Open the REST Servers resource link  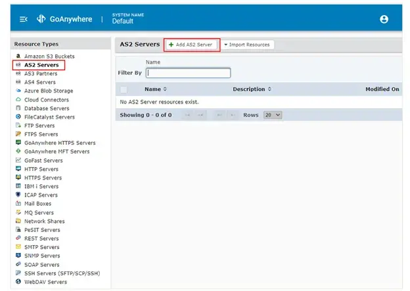41,239
